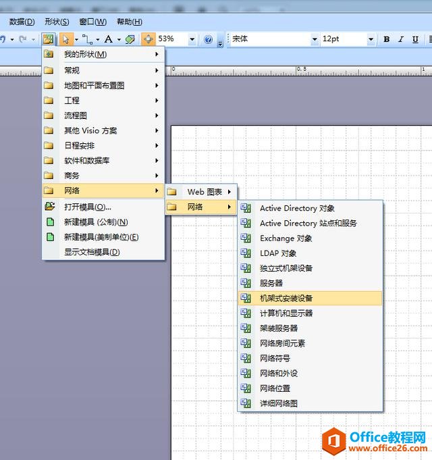The height and width of the screenshot is (460, 432).
Task: Open 计算机和显示器 stencil
Action: 310,313
